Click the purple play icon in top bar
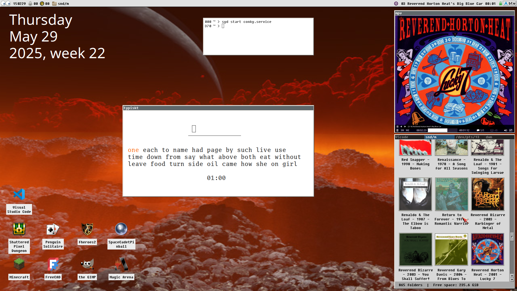Screen dimensions: 517x291 [x=396, y=4]
